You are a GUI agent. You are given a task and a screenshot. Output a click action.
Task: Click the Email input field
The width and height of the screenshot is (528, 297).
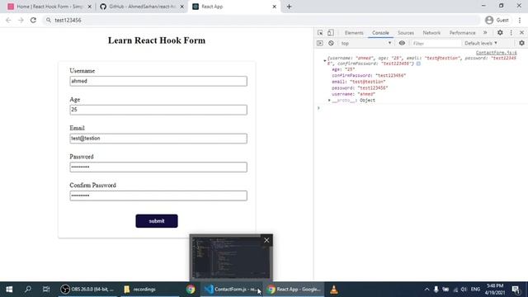click(x=158, y=139)
